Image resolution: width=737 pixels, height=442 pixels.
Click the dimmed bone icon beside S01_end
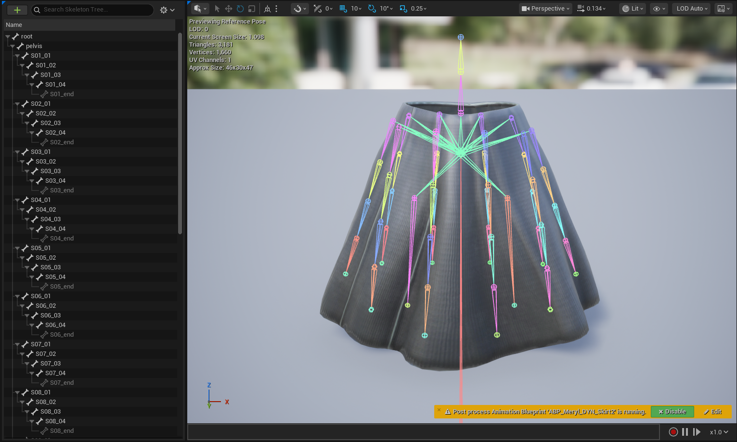[44, 94]
